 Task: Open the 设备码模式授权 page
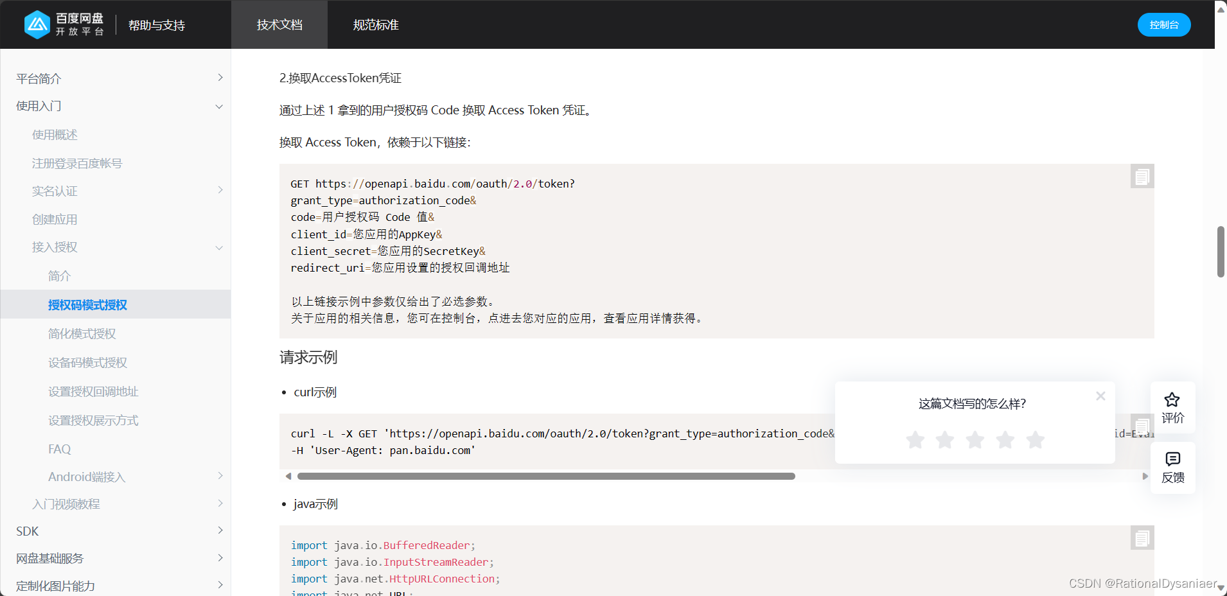87,362
